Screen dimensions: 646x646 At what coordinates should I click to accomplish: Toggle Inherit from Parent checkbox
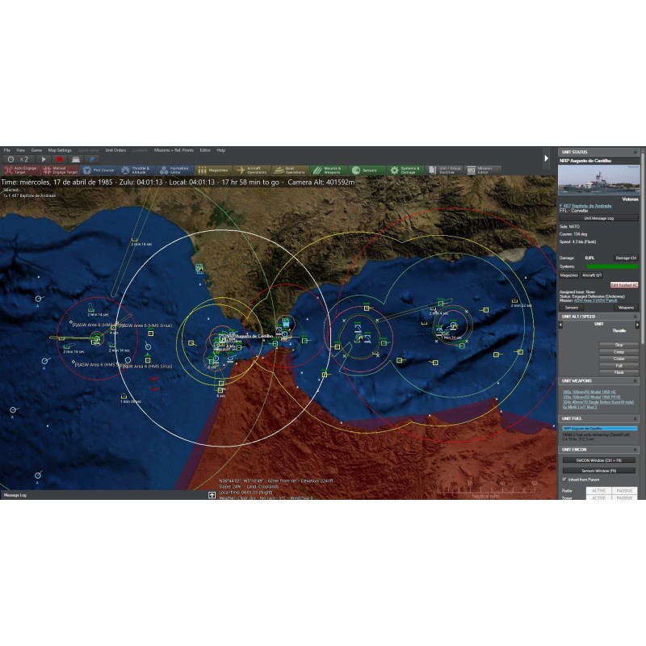pyautogui.click(x=564, y=479)
